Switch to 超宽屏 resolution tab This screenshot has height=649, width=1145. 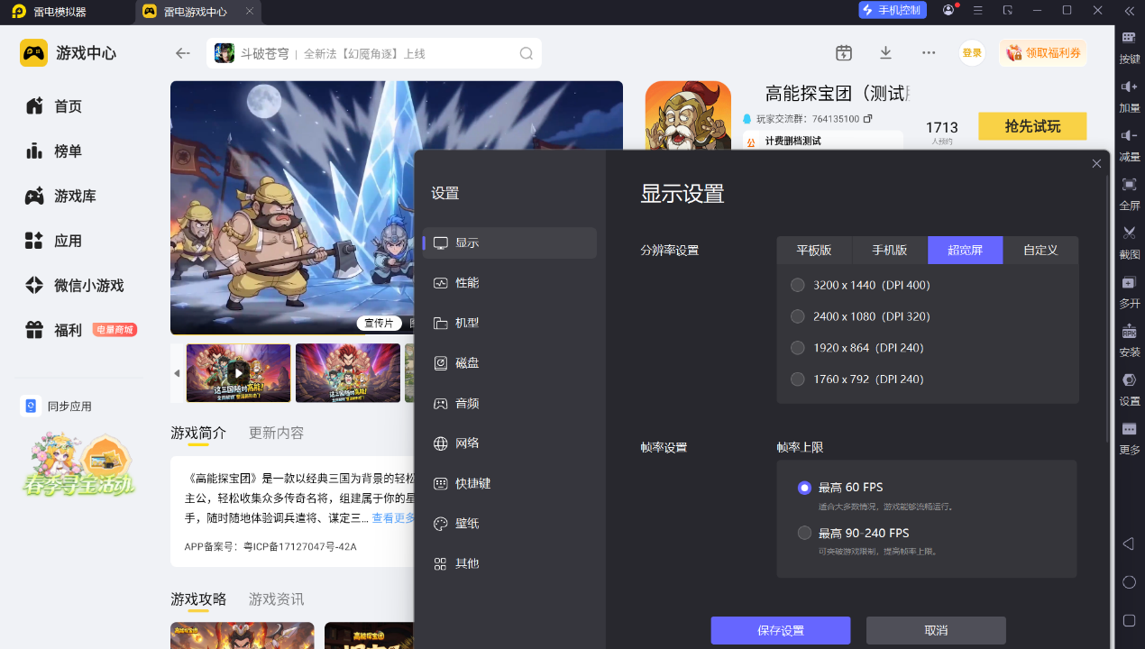point(966,250)
